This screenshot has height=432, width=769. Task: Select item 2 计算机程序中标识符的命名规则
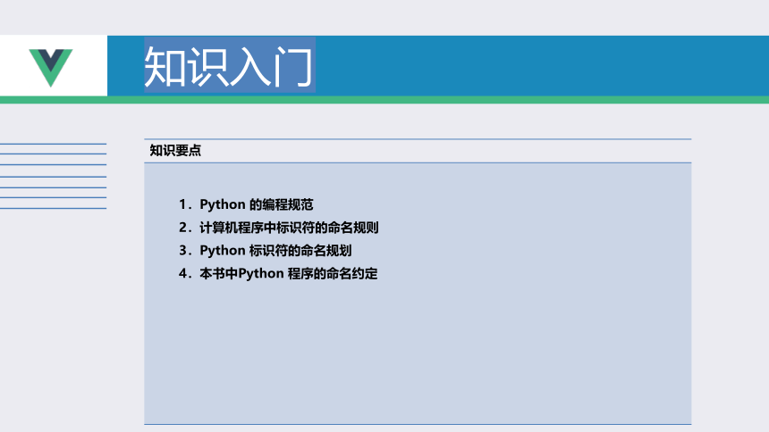point(279,228)
